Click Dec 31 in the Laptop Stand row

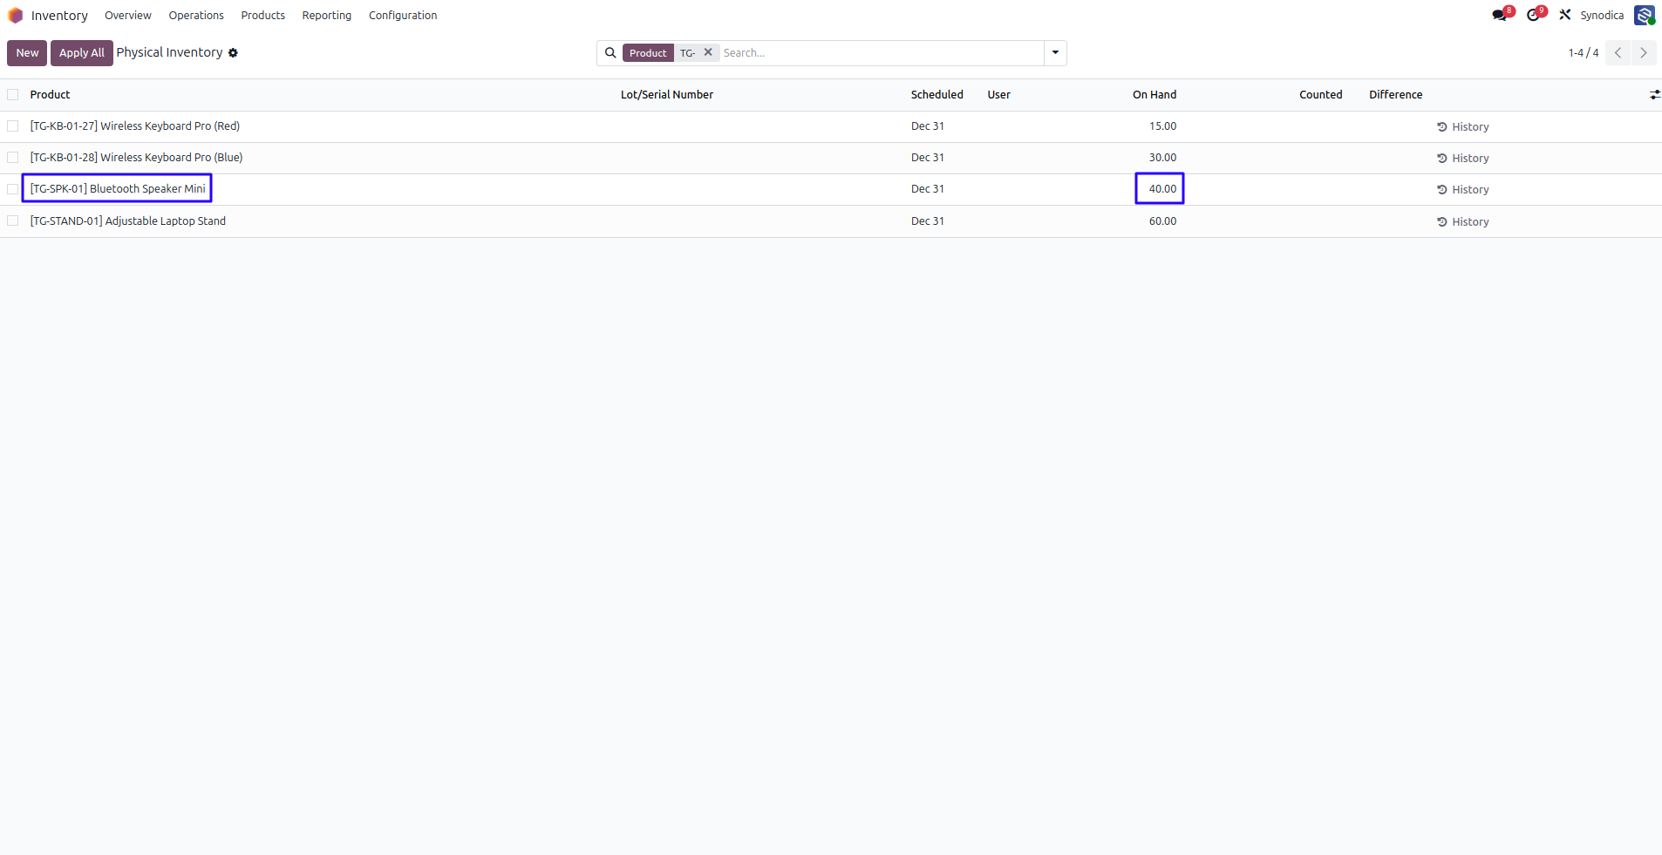(x=928, y=221)
